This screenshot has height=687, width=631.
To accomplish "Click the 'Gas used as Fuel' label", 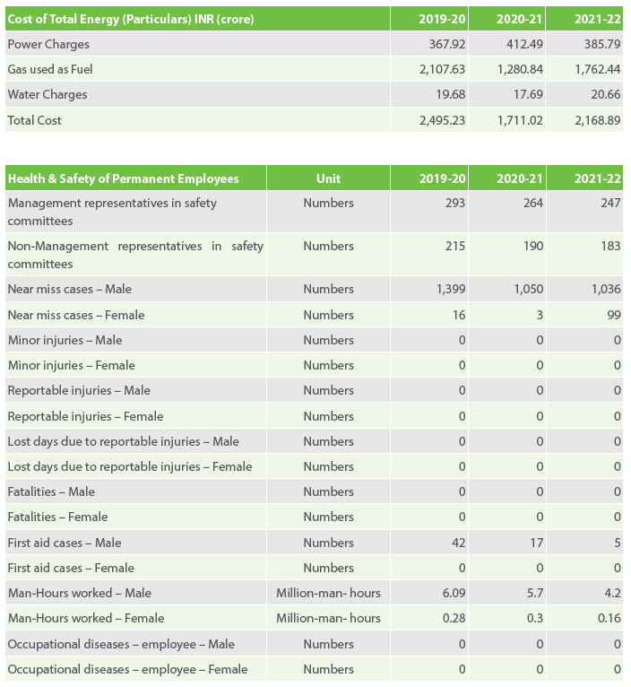I will tap(50, 69).
